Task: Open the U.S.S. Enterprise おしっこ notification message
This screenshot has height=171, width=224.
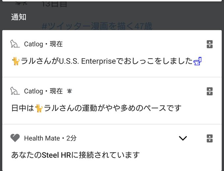Action: point(107,61)
